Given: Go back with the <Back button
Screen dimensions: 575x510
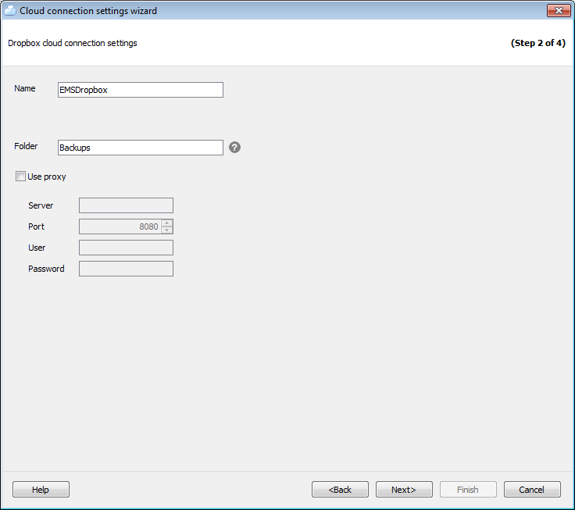Looking at the screenshot, I should (340, 490).
